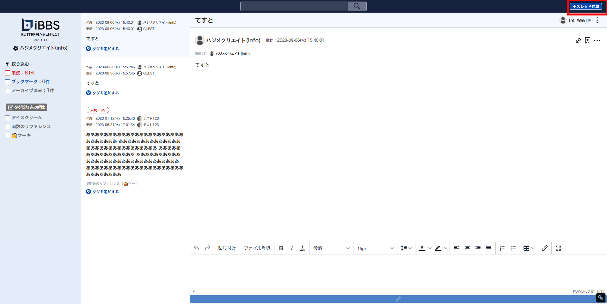The width and height of the screenshot is (607, 304).
Task: Bookmark this post with star icon
Action: [x=587, y=41]
